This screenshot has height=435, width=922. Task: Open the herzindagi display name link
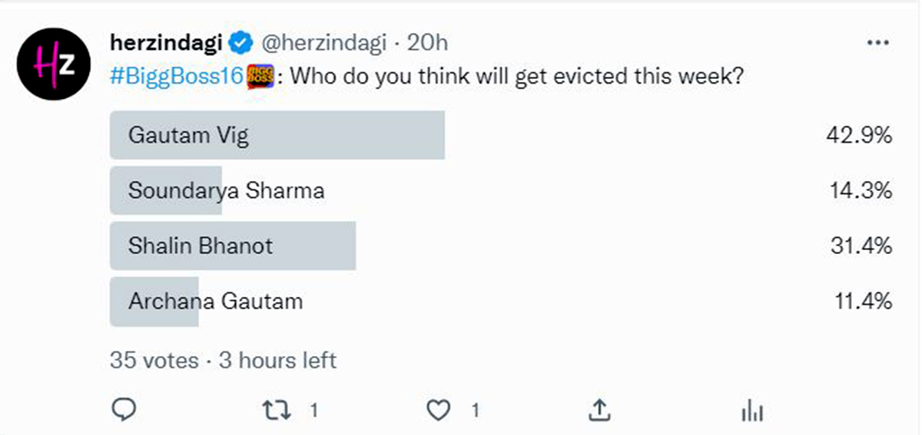point(166,44)
